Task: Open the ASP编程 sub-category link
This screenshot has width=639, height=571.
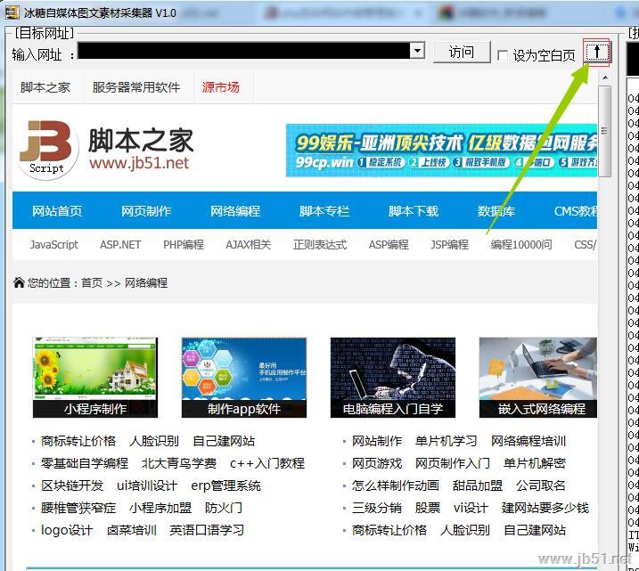Action: pyautogui.click(x=389, y=244)
